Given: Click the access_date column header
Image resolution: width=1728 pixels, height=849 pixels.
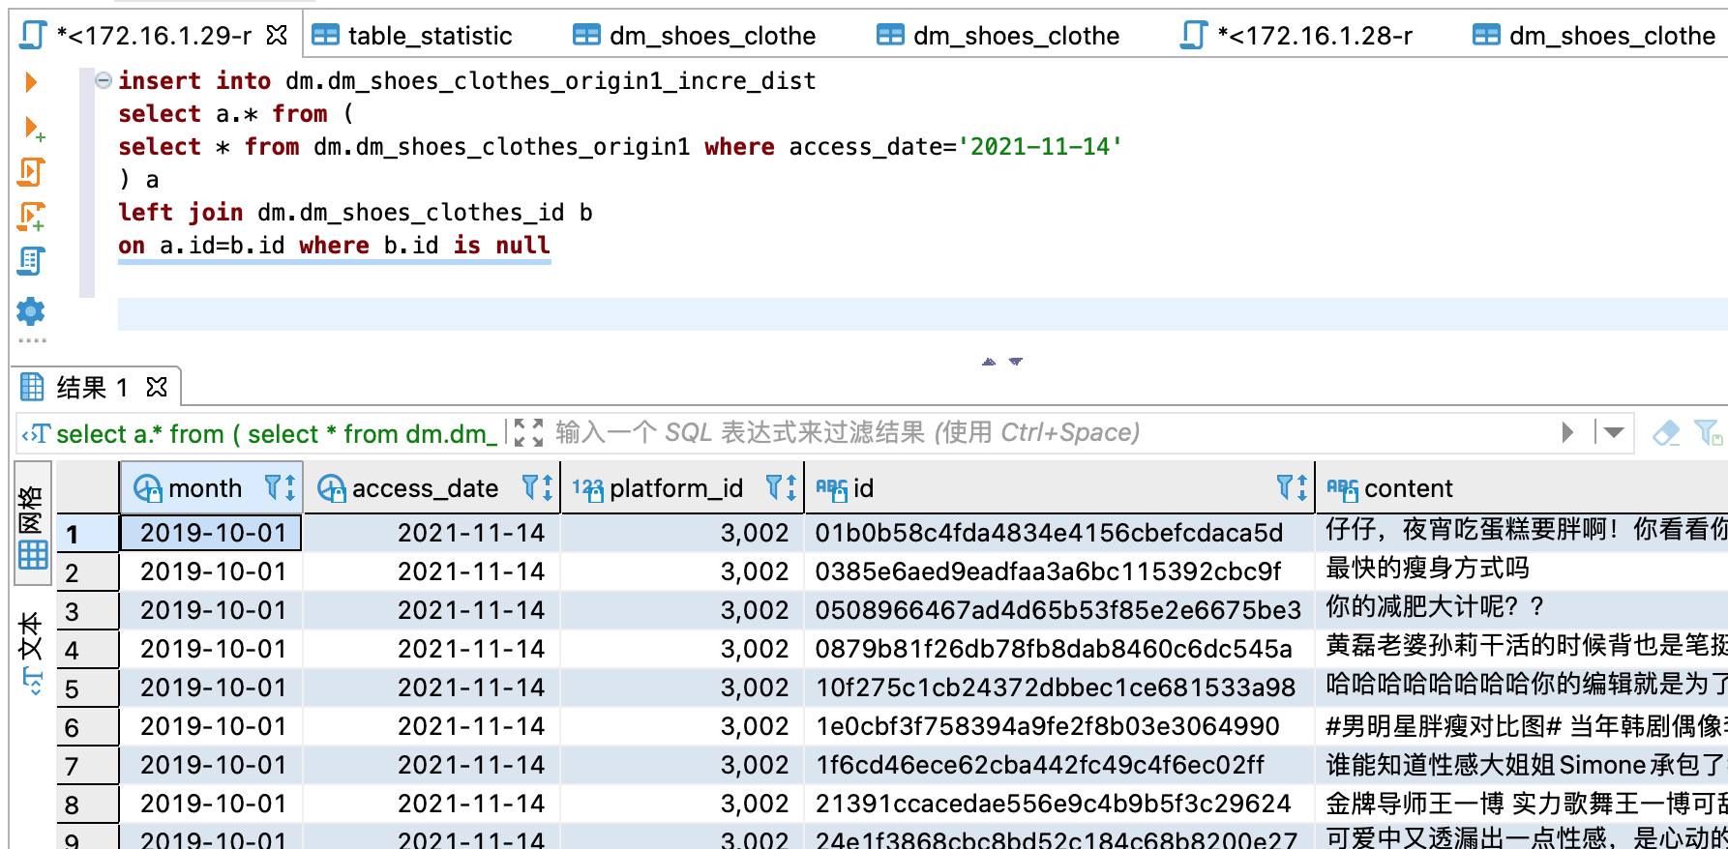Looking at the screenshot, I should tap(425, 488).
